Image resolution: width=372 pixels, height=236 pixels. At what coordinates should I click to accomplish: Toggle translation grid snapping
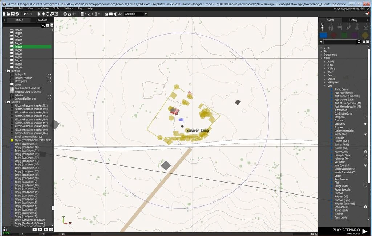pyautogui.click(x=82, y=14)
